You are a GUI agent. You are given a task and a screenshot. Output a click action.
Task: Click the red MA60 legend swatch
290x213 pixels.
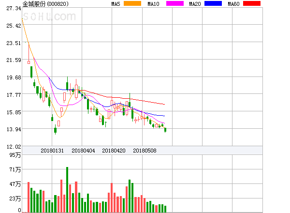[252, 3]
